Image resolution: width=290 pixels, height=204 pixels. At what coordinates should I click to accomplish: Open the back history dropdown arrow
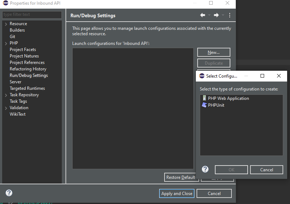209,15
